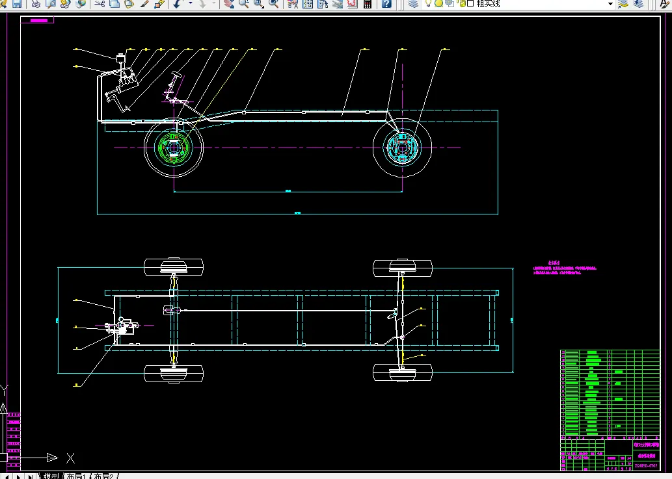Click the rear wheel in side view

[x=403, y=148]
